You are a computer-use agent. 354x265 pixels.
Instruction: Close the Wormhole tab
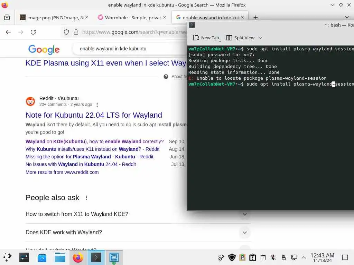165,17
